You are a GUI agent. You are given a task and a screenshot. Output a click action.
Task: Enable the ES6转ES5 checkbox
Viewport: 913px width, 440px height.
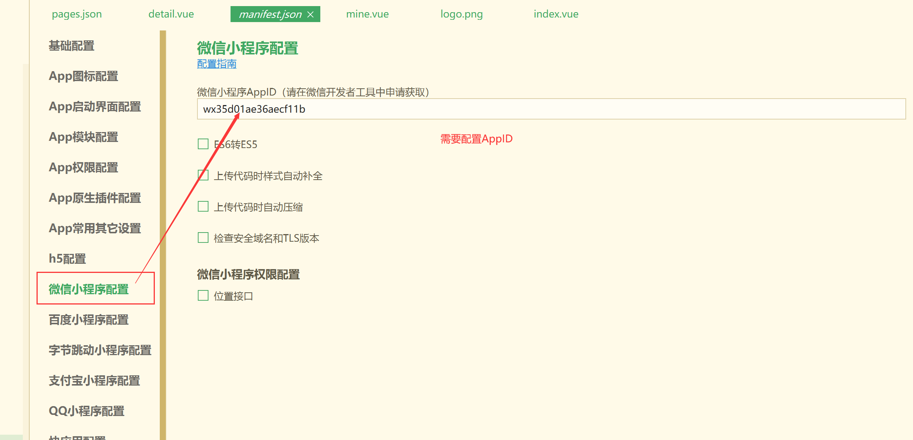point(203,144)
